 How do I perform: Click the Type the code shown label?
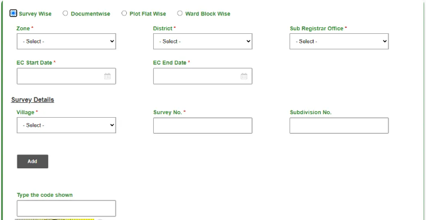click(x=45, y=195)
